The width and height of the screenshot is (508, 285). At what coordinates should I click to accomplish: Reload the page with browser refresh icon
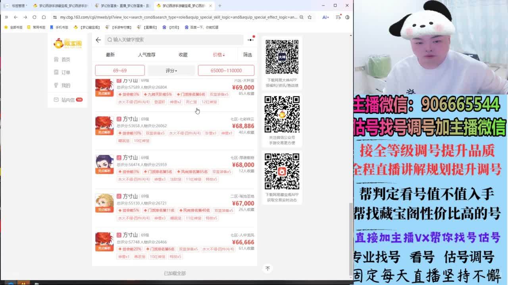click(34, 17)
